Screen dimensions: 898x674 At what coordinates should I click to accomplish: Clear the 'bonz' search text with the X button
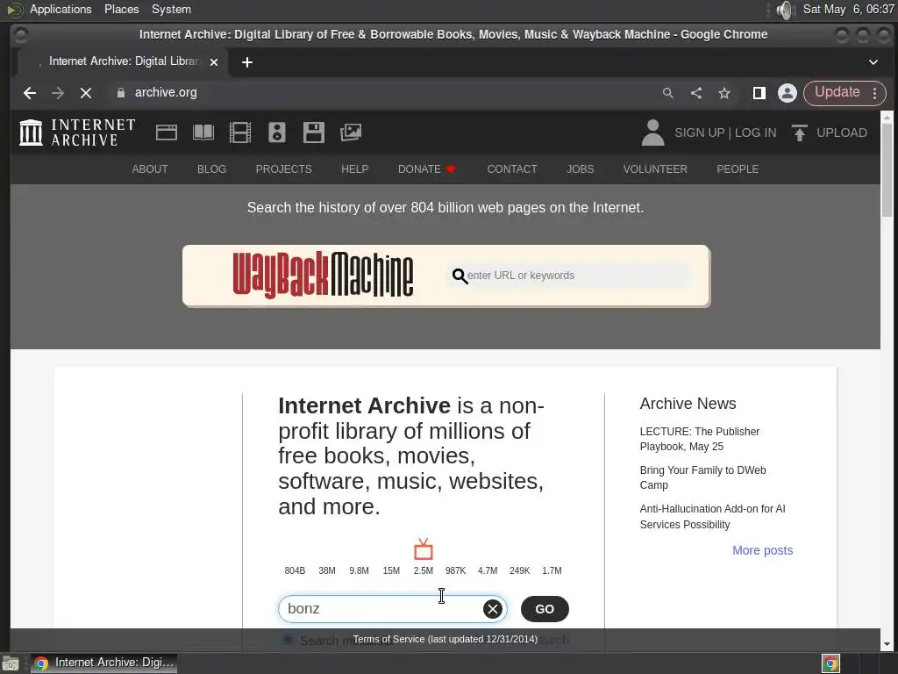(493, 609)
